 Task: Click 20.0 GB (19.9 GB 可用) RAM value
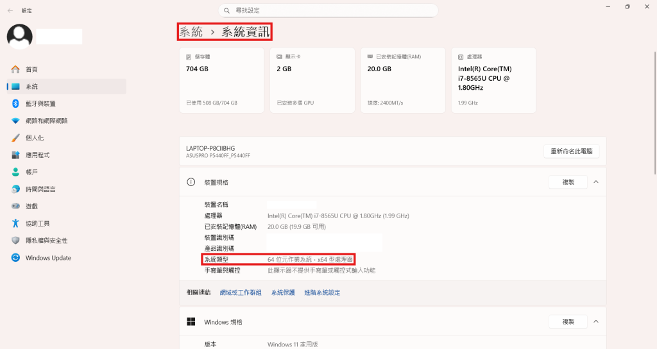[x=296, y=226]
